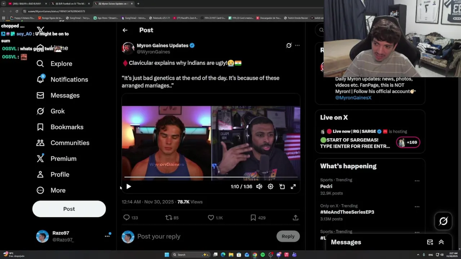Open the Pedri trending topic
Screen dimensions: 461x259
click(326, 186)
